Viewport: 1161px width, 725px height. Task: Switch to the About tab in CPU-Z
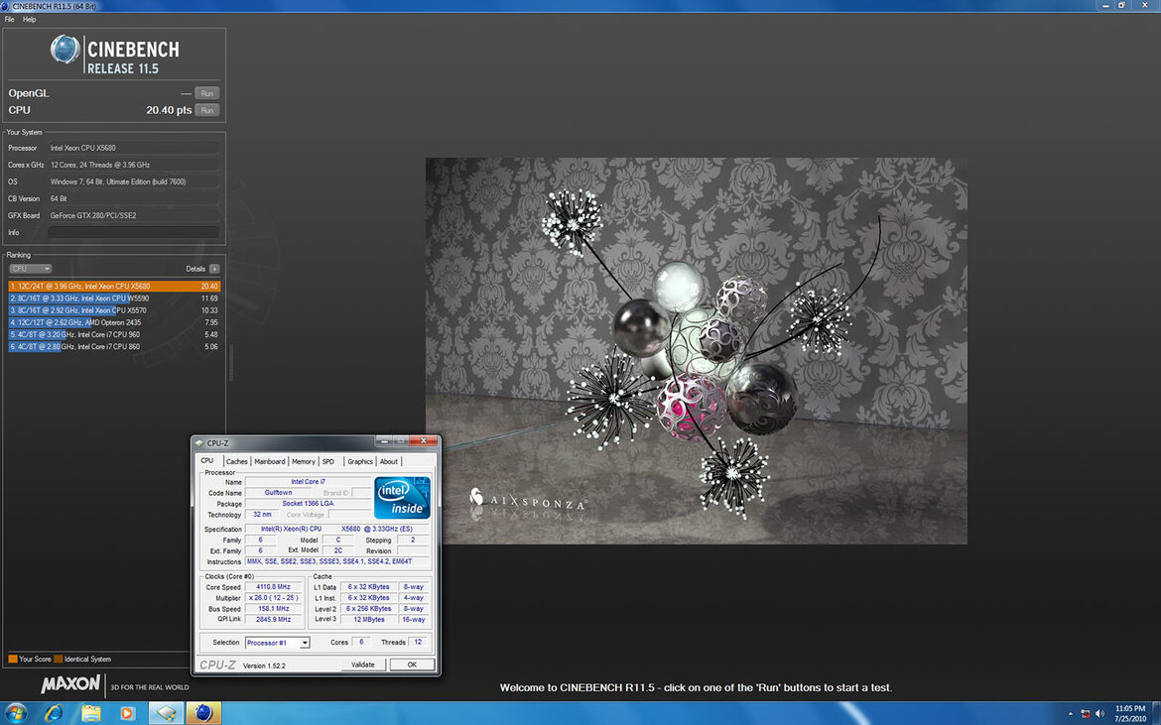[389, 461]
